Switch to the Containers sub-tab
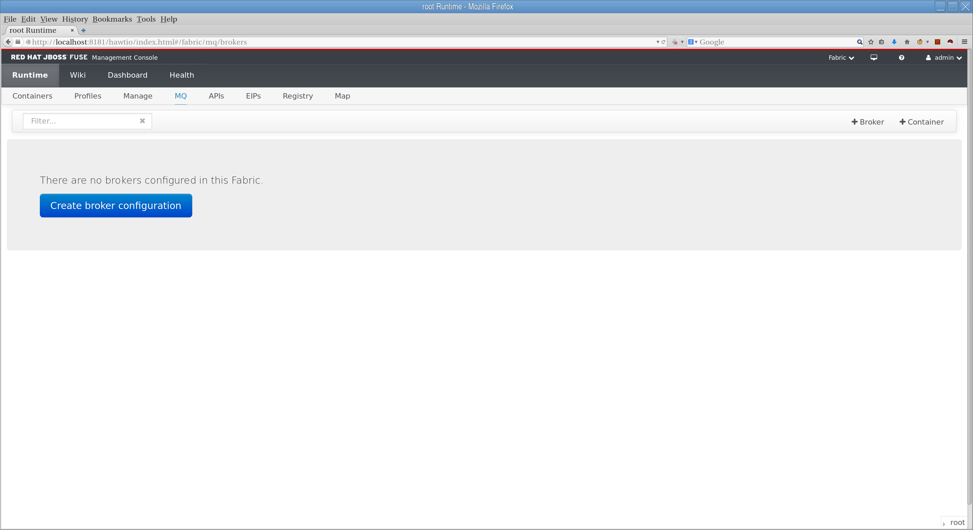The image size is (973, 530). pyautogui.click(x=32, y=96)
